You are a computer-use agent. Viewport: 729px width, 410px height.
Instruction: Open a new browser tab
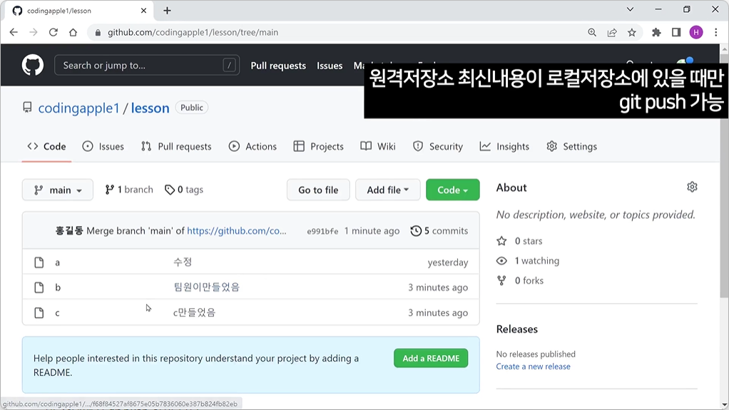(167, 10)
